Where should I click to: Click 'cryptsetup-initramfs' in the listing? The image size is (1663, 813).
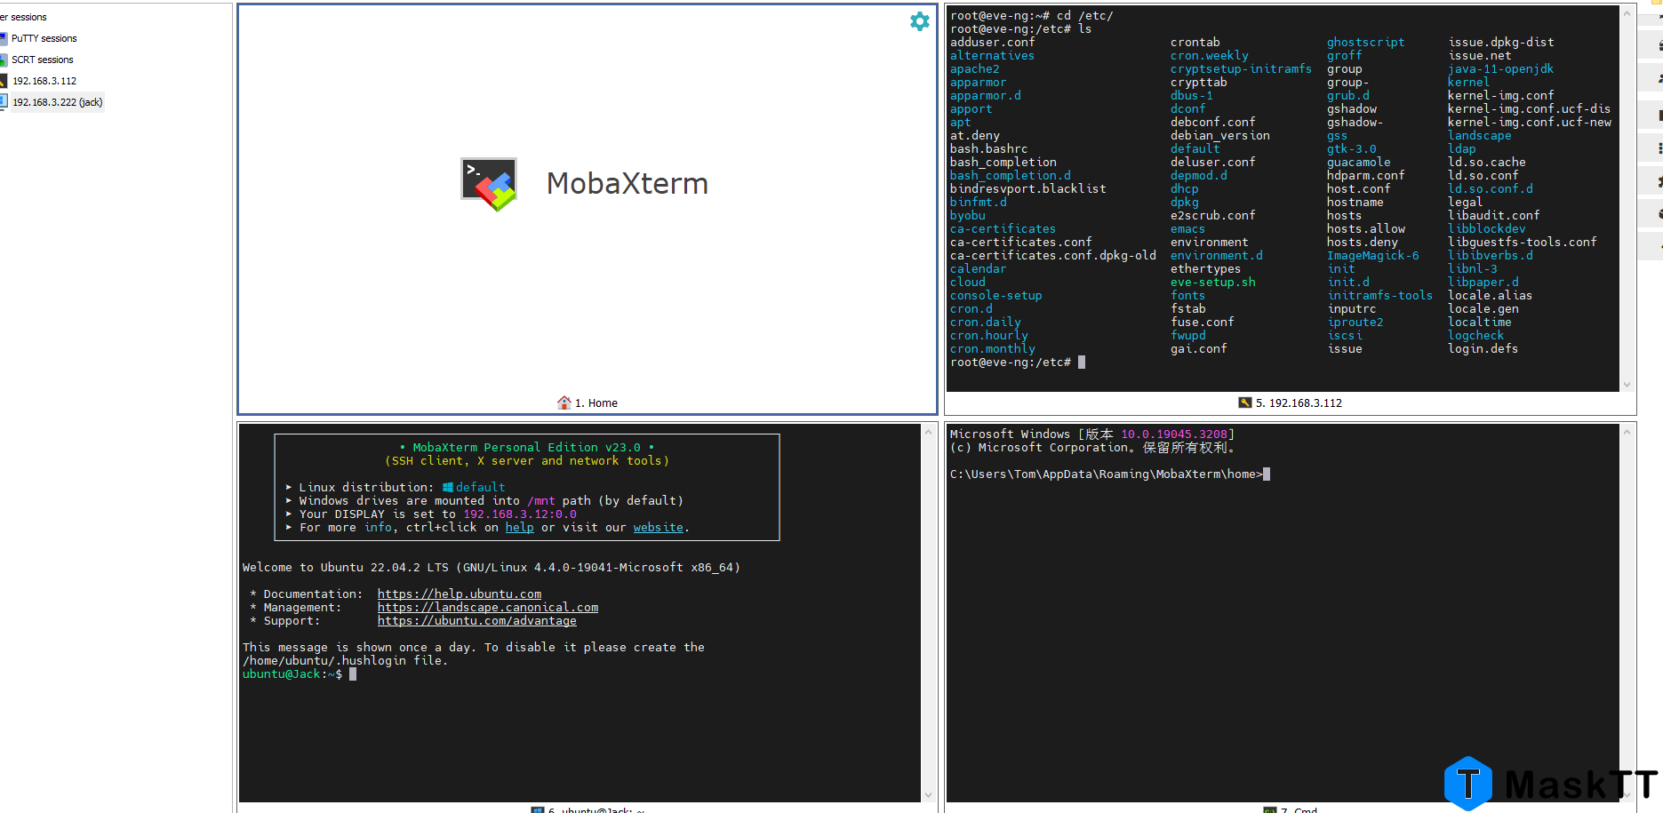point(1242,68)
